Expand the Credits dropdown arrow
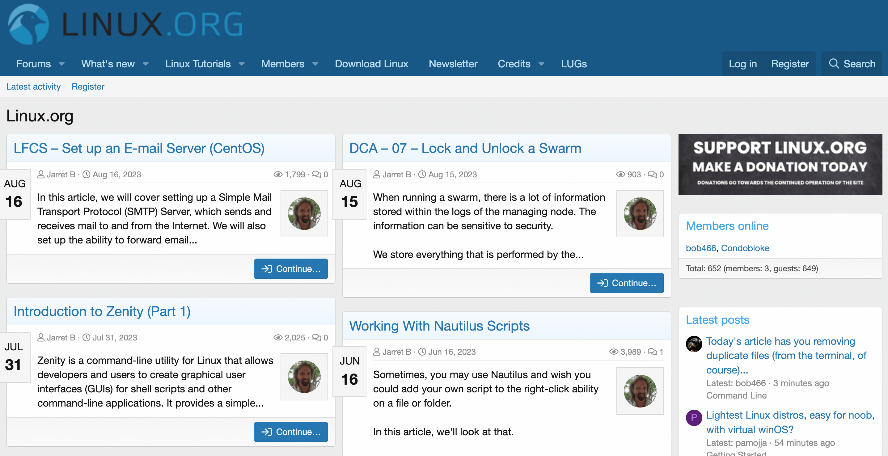 [x=541, y=64]
